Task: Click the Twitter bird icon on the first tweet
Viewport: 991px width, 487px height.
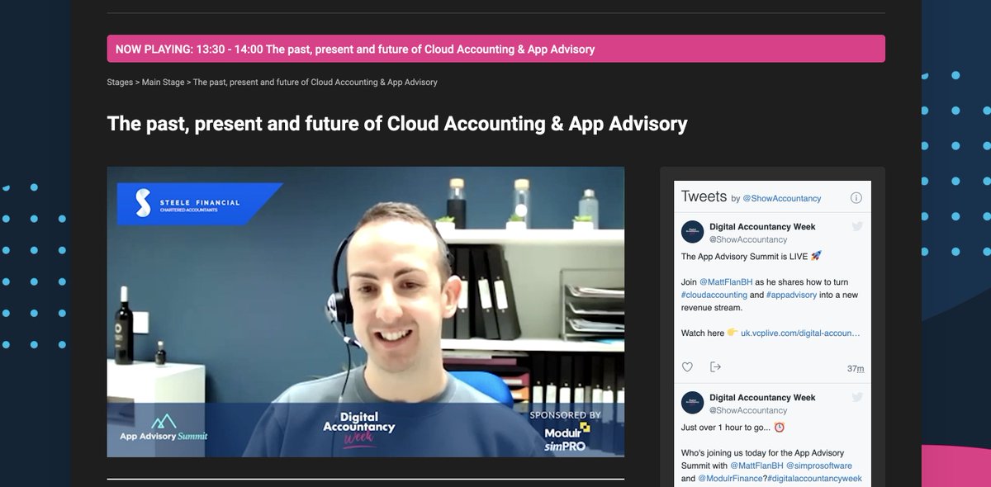Action: click(x=857, y=226)
